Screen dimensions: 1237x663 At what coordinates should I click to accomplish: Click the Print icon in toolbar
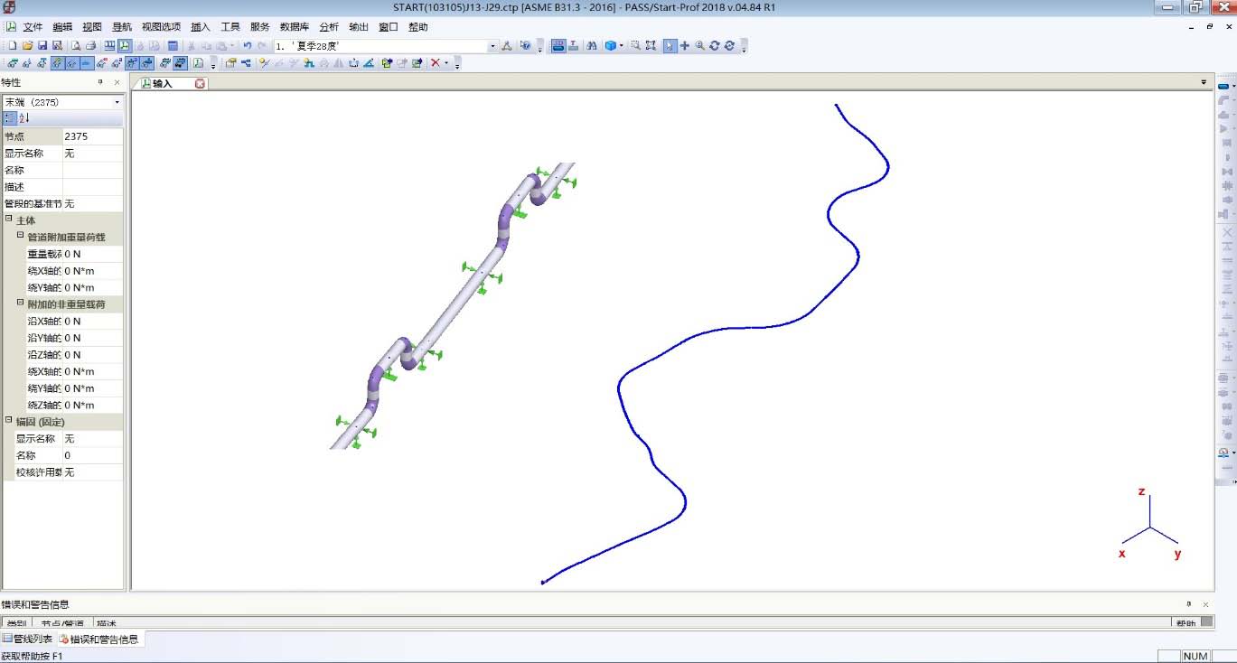(90, 45)
